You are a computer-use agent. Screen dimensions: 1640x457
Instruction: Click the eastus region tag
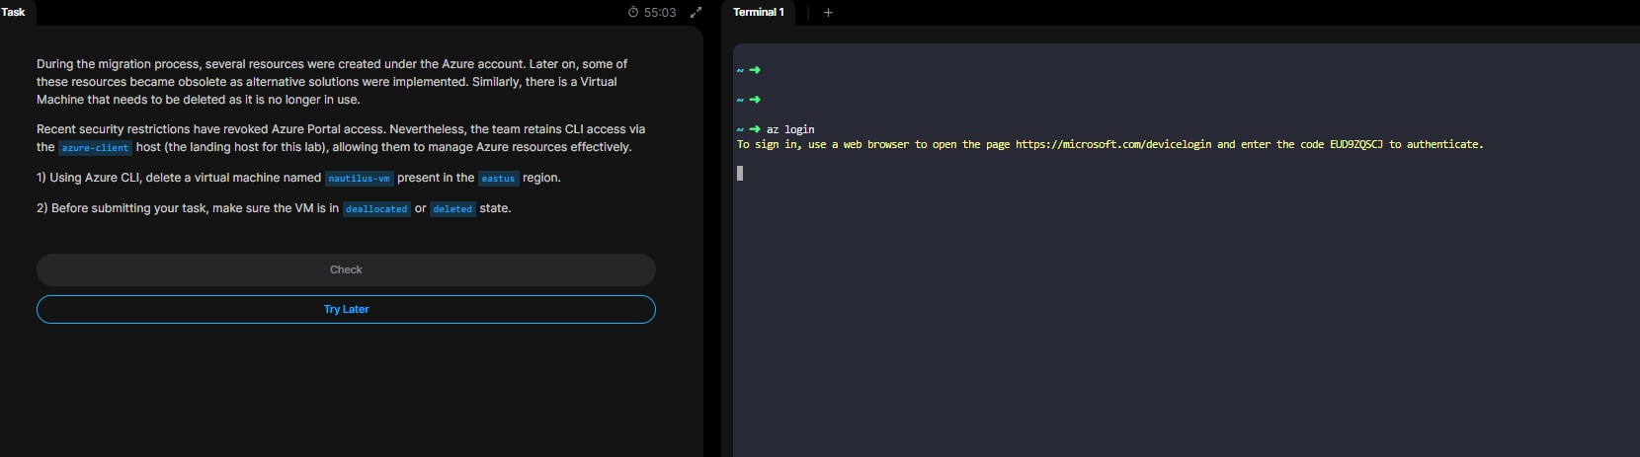tap(498, 179)
